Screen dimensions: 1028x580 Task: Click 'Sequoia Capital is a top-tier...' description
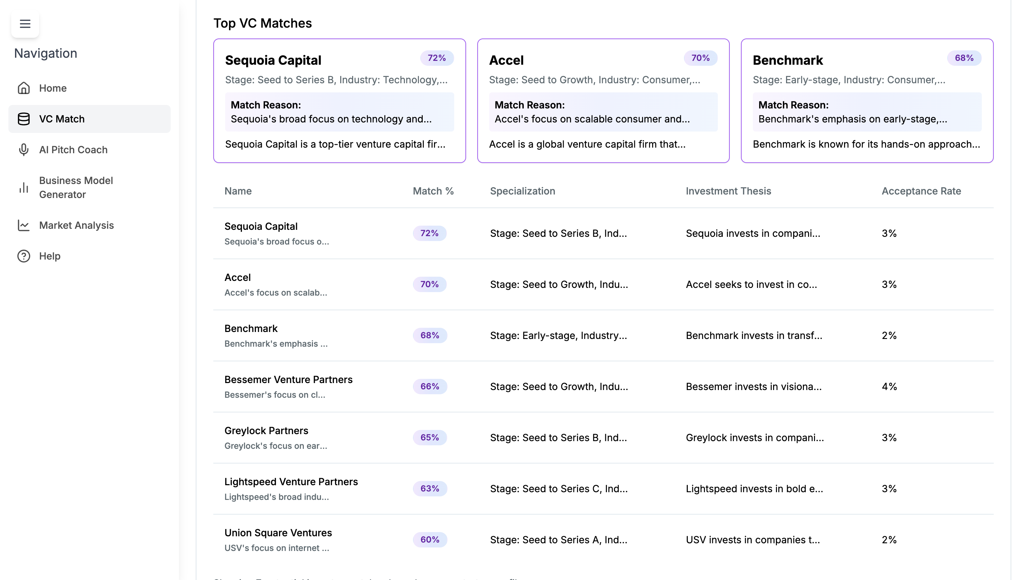[335, 144]
